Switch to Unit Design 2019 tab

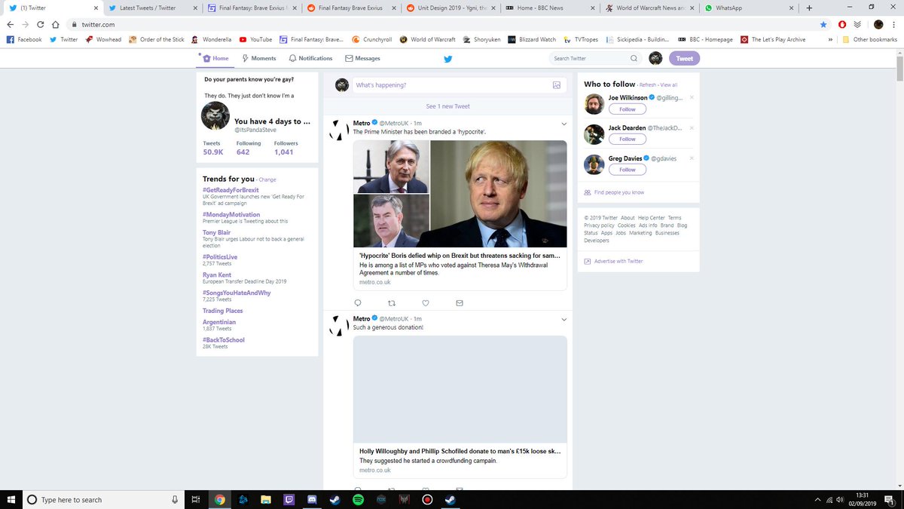click(x=450, y=8)
